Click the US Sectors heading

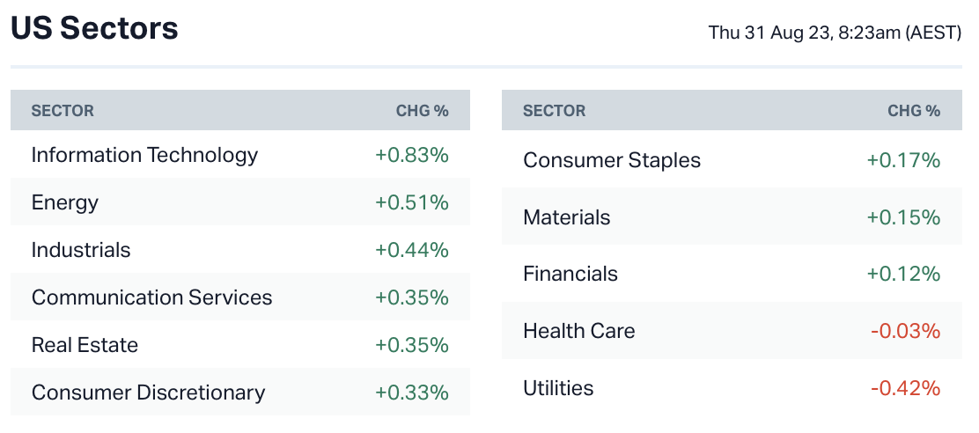(x=94, y=28)
